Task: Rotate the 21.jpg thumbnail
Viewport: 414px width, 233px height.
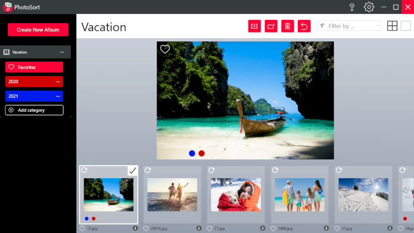Action: coord(211,170)
